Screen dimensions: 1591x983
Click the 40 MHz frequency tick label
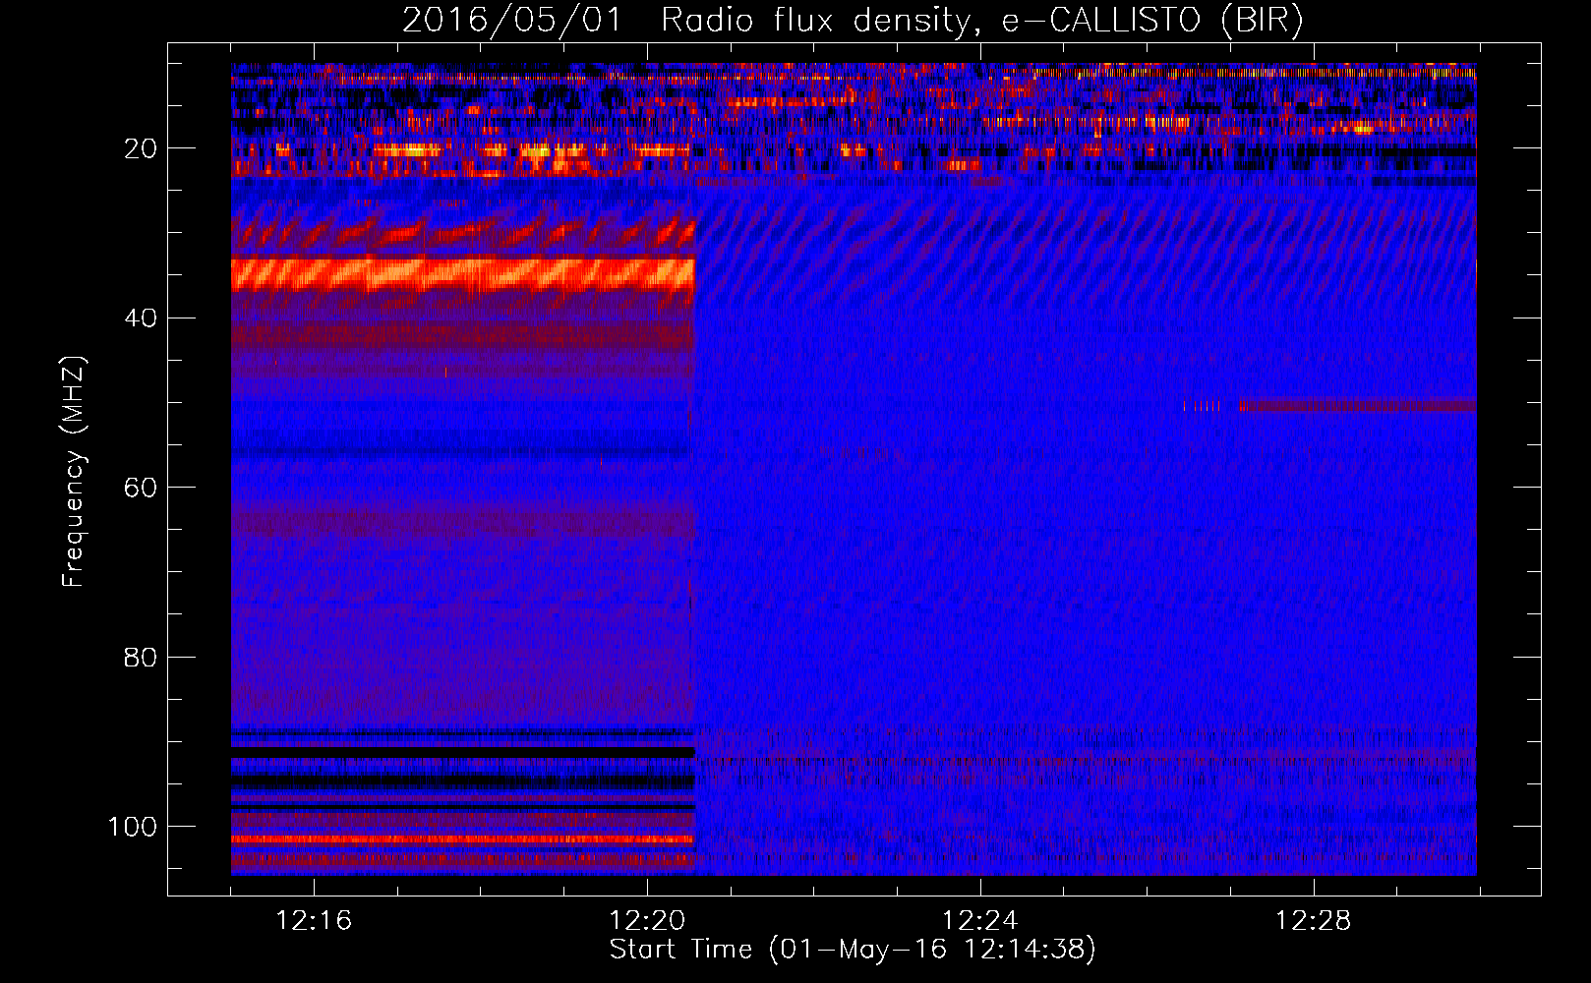coord(141,318)
